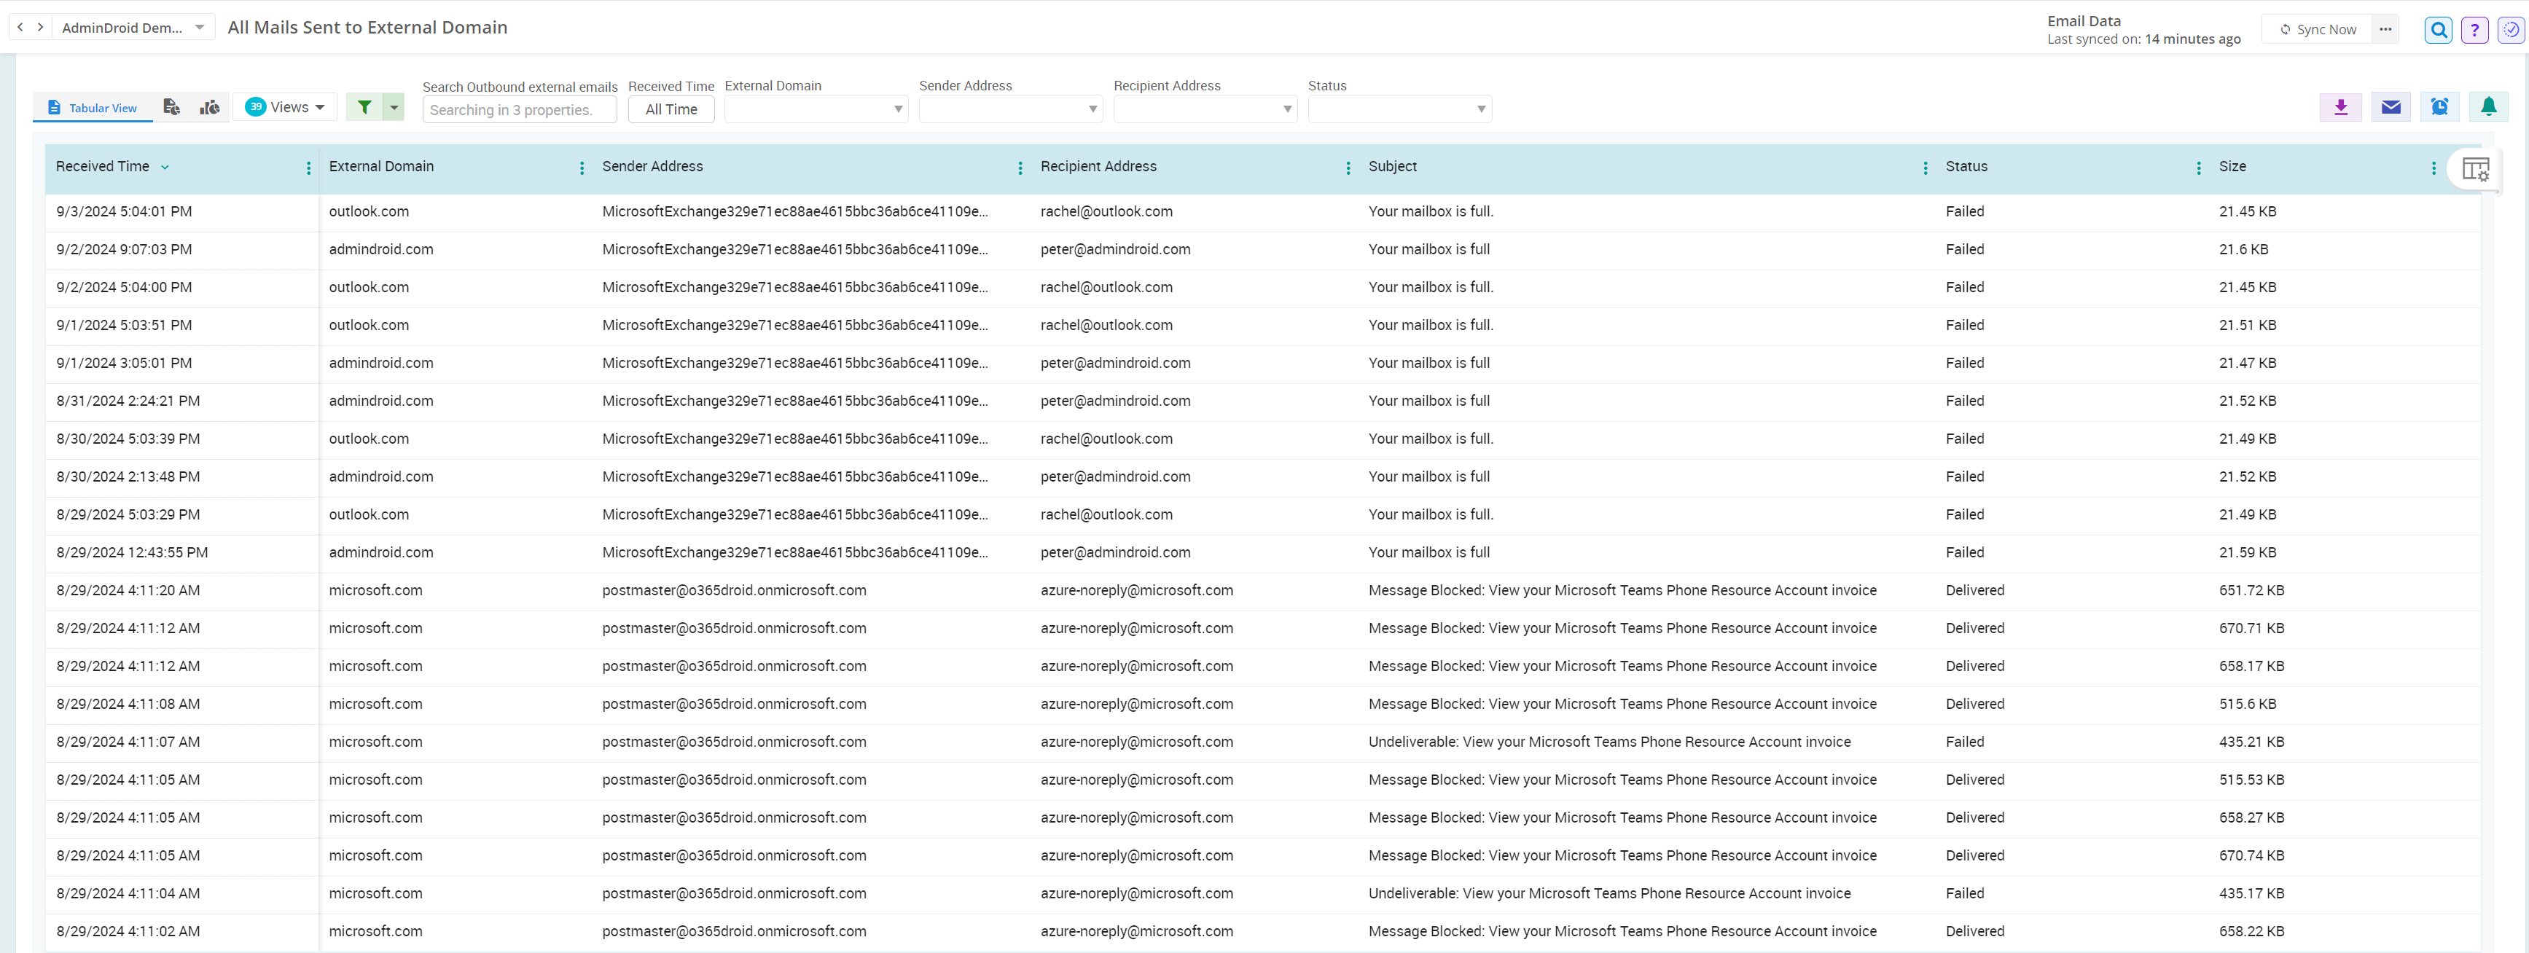Open the search magnifier icon
2529x953 pixels.
(x=2438, y=29)
